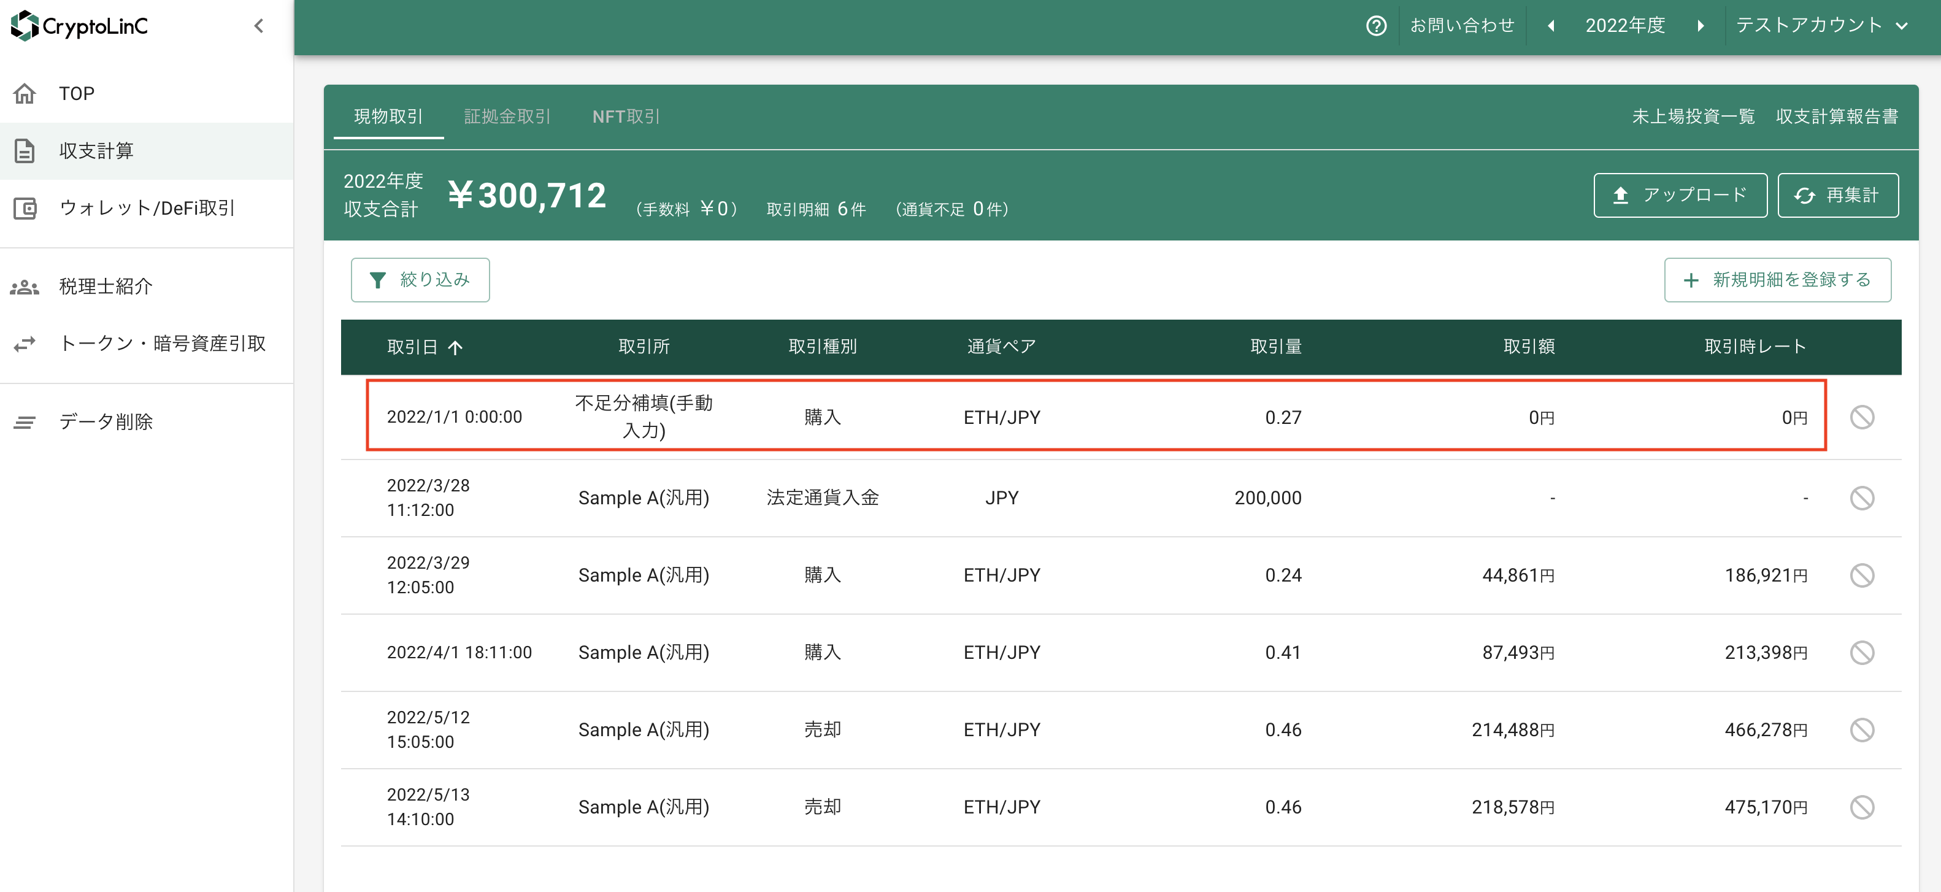Select 売却 cell in 2022/5/12 row
This screenshot has height=892, width=1941.
pyautogui.click(x=822, y=730)
